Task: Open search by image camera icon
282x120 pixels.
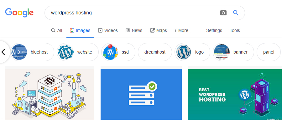Action: click(x=223, y=13)
